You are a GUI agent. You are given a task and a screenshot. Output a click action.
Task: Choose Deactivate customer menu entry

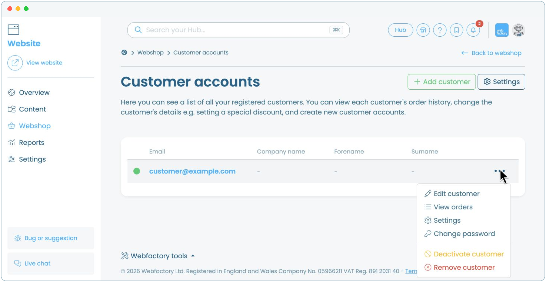tap(464, 254)
